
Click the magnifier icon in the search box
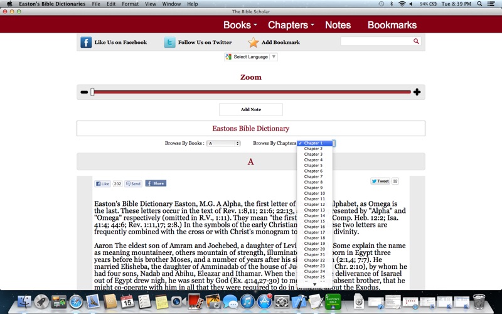click(416, 41)
